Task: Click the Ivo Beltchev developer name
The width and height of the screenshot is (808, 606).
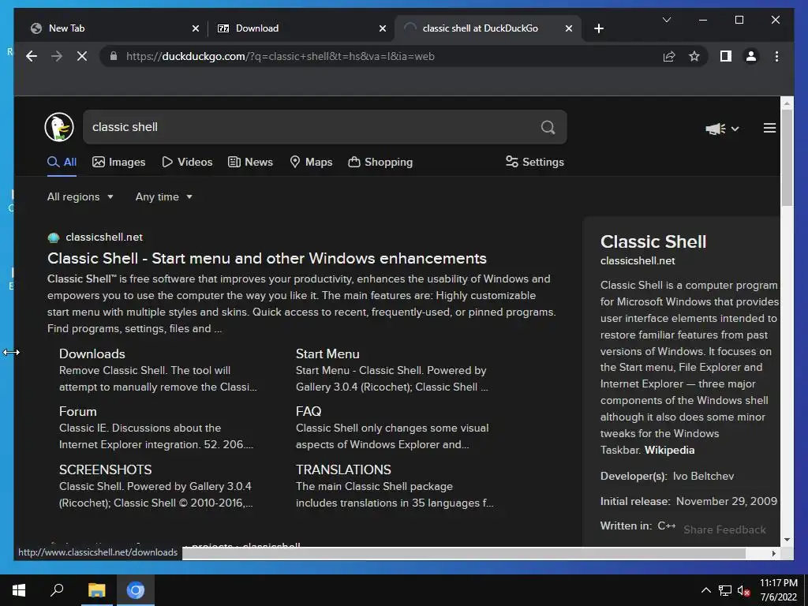Action: click(703, 476)
